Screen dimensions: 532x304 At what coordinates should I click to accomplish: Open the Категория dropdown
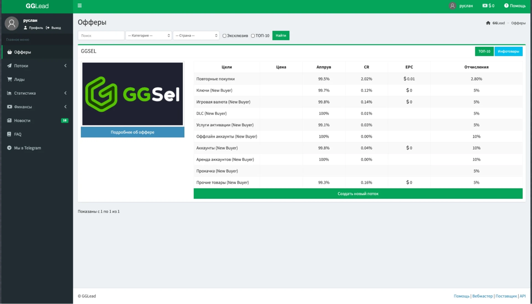149,35
